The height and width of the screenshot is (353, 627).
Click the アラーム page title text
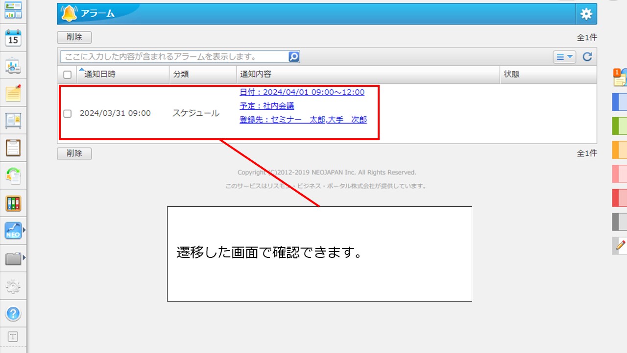97,13
